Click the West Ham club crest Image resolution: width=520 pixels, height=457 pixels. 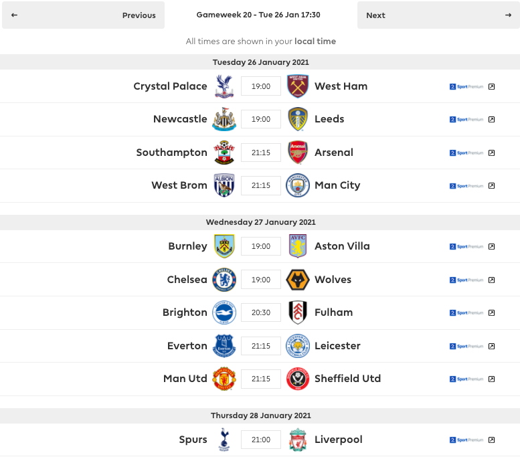(298, 86)
